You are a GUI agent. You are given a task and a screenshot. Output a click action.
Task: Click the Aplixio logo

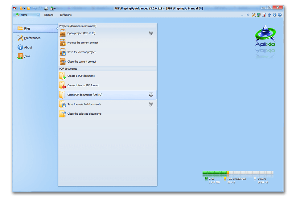pos(265,36)
